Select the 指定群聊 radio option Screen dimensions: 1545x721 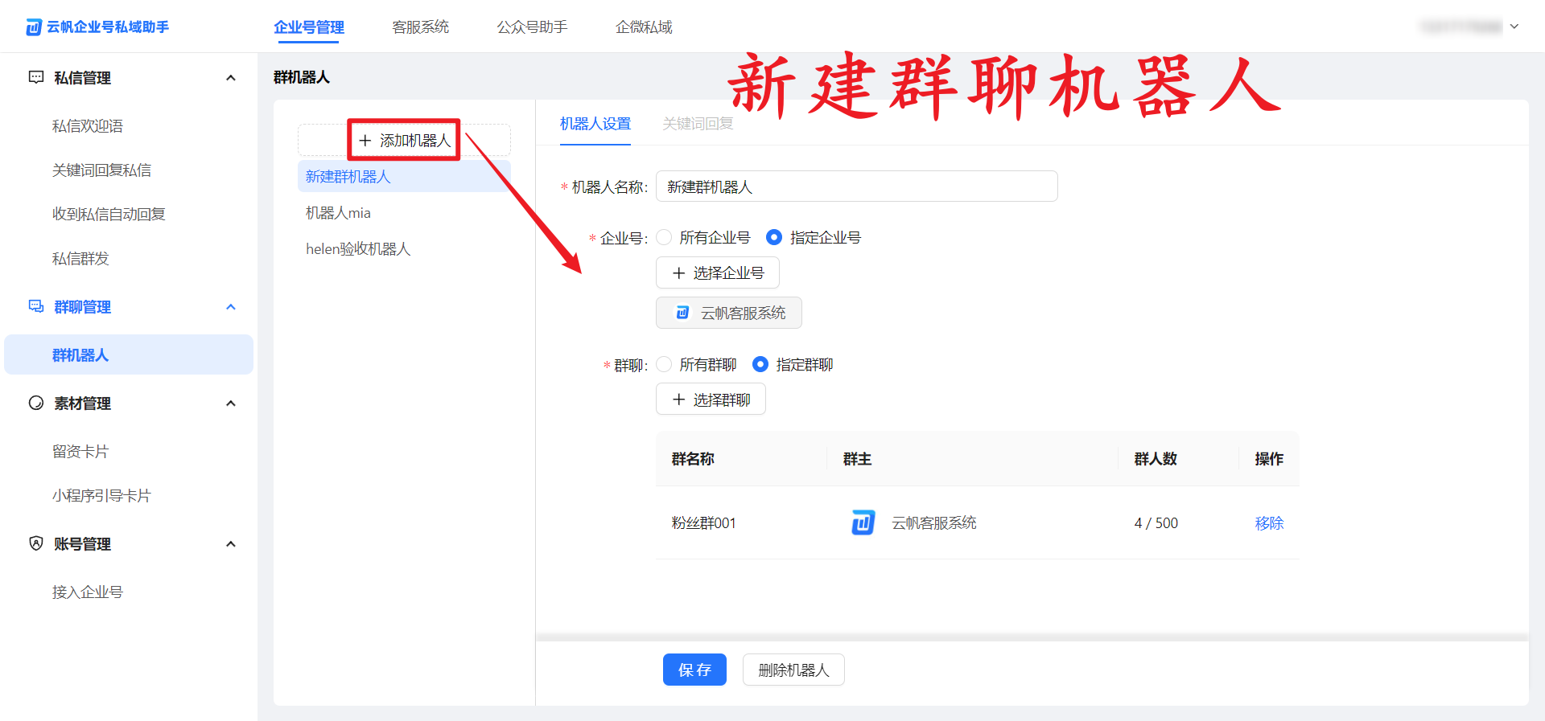760,364
